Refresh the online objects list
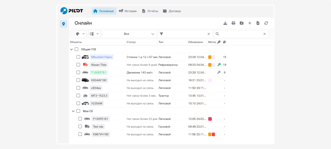331x149 pixels. click(266, 23)
